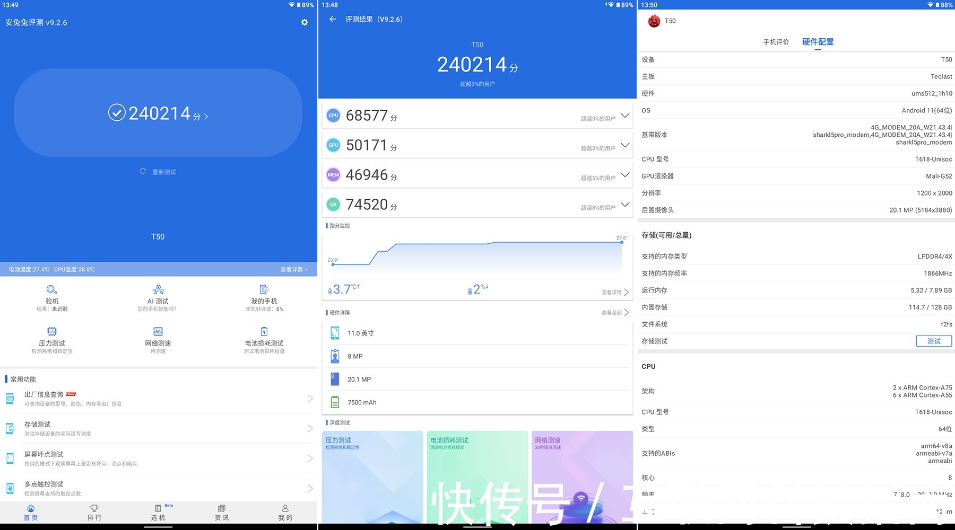
Task: Select the 手机评价 tab
Action: coord(776,42)
